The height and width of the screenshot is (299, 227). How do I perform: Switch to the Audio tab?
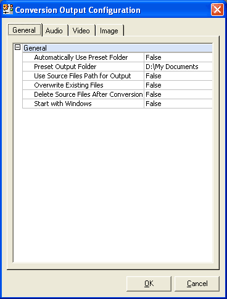click(54, 31)
